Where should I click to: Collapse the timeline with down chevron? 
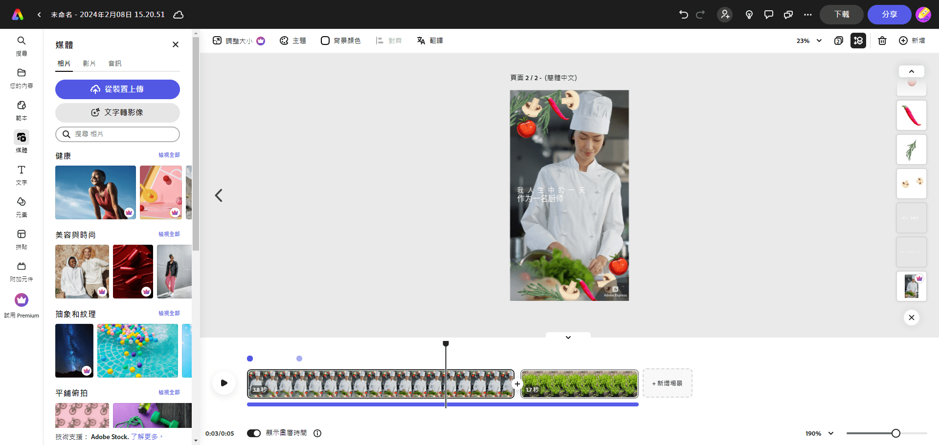tap(568, 337)
